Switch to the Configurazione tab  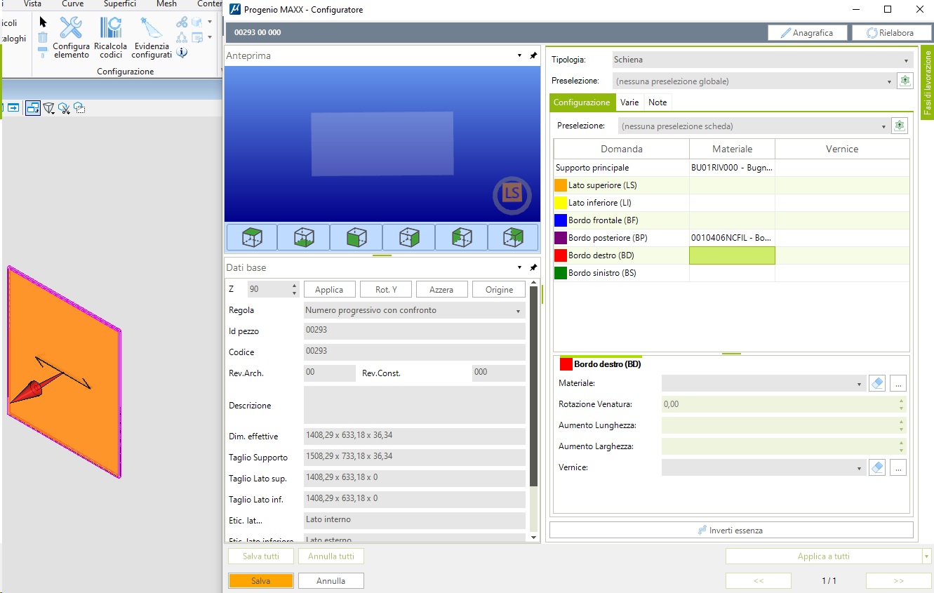tap(582, 102)
